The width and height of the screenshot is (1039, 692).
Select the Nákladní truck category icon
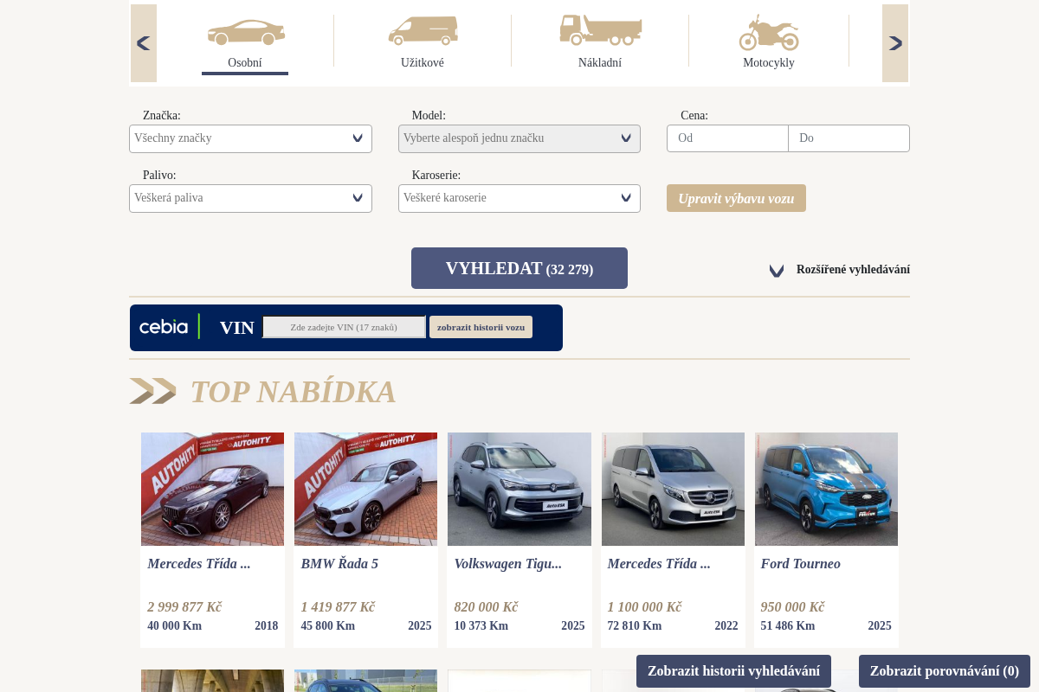(600, 29)
